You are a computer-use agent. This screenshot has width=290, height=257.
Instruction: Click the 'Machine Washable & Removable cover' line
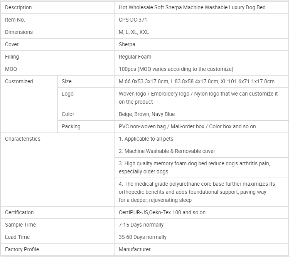[x=167, y=151]
